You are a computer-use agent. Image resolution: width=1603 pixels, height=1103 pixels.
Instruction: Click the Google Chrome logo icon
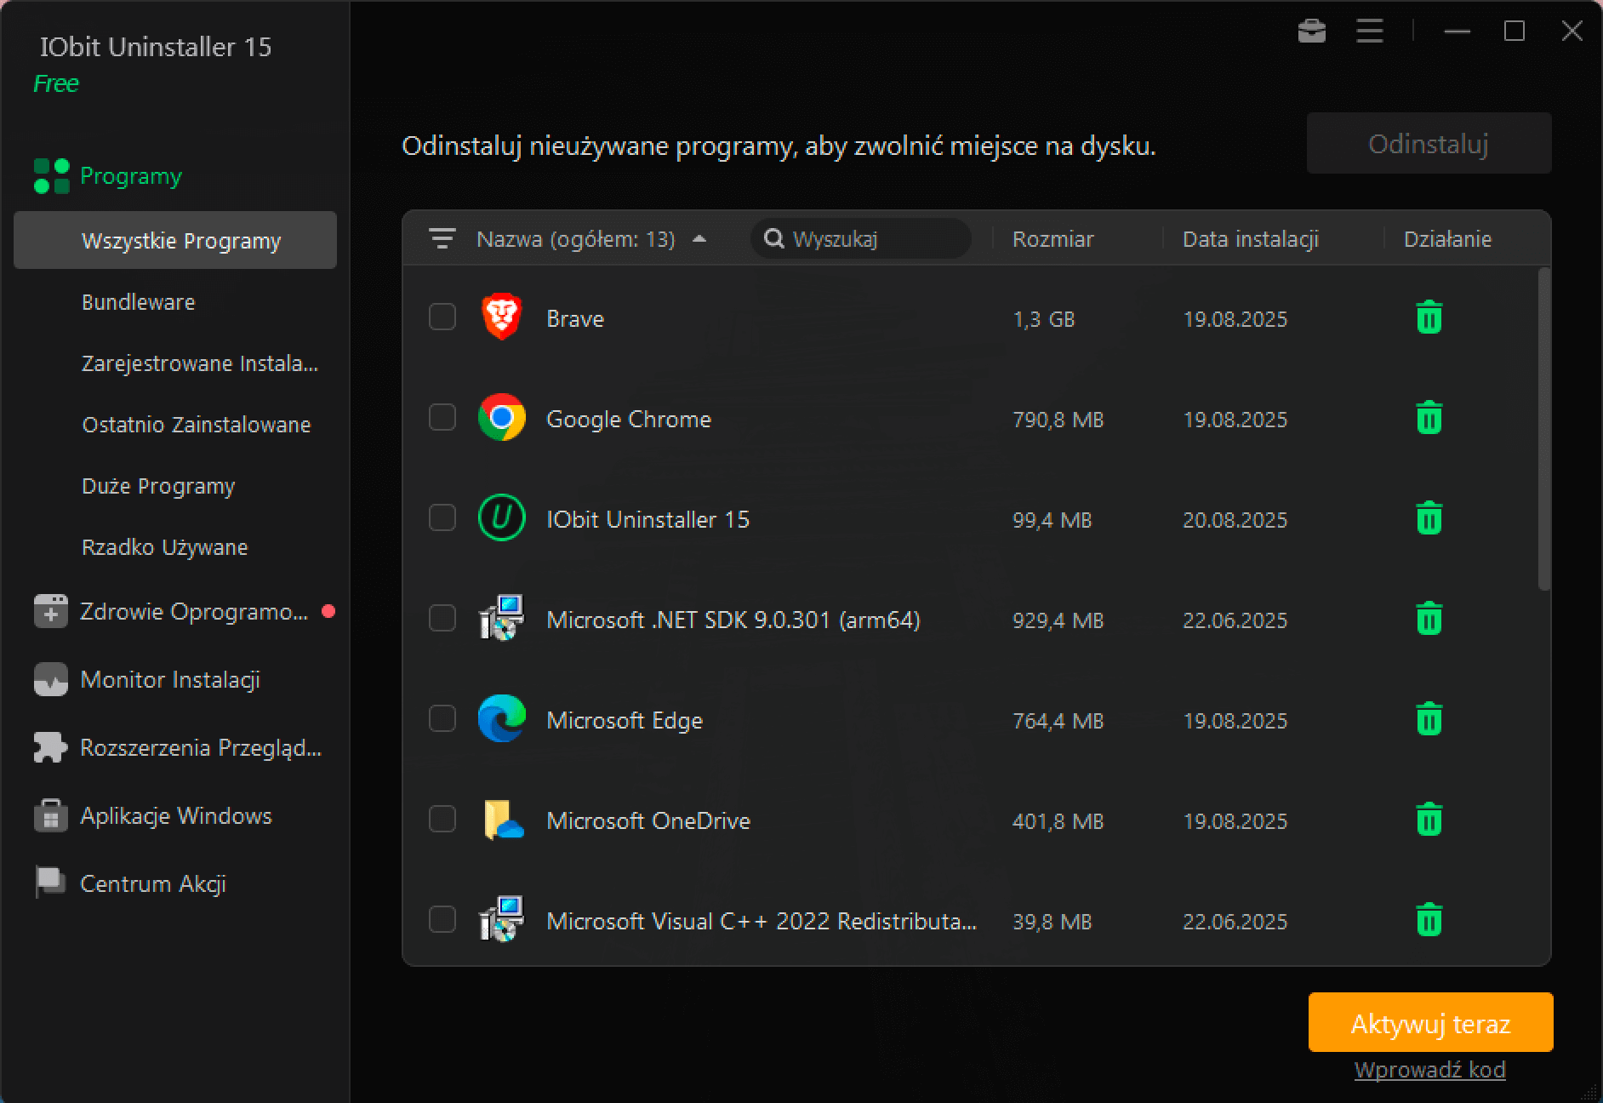(501, 417)
